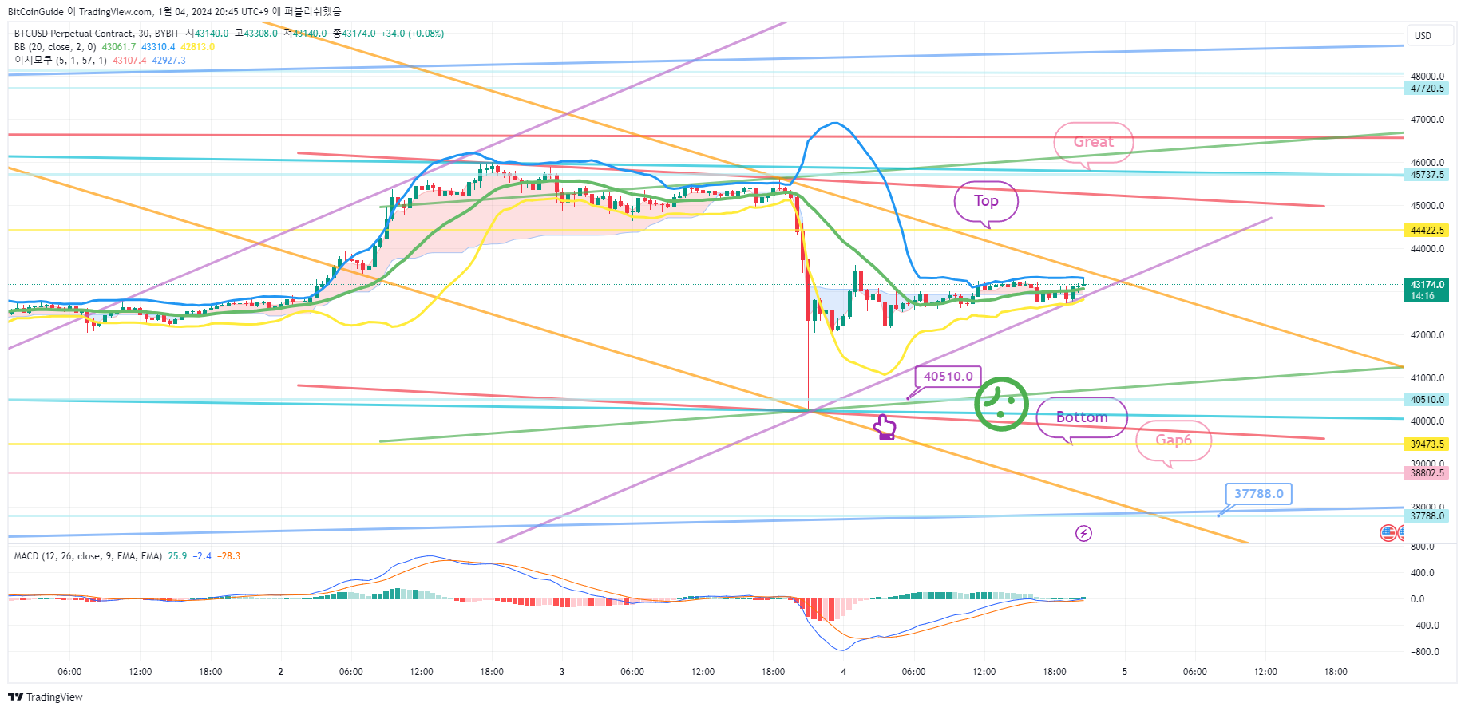Screen dimensions: 1465x711
Task: Click the MACD scale label -800.0
Action: tap(1424, 652)
